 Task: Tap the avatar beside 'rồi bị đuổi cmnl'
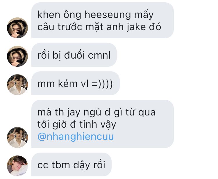pos(17,56)
